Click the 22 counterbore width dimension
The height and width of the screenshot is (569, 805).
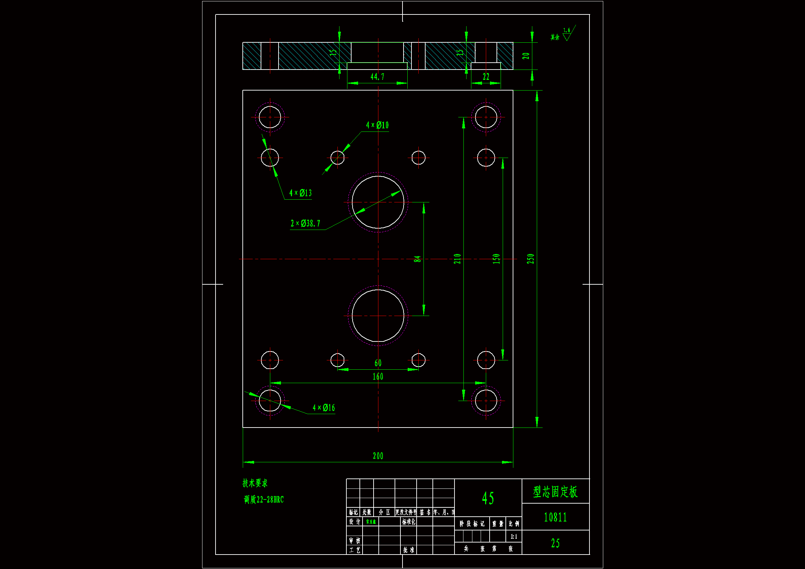pos(485,76)
